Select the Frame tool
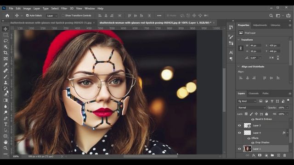 point(6,59)
